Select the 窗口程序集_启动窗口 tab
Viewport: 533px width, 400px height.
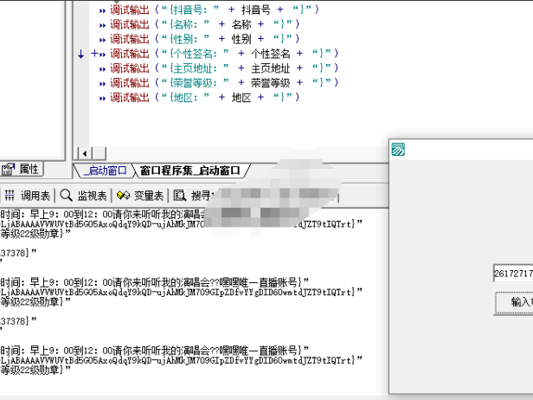point(190,171)
